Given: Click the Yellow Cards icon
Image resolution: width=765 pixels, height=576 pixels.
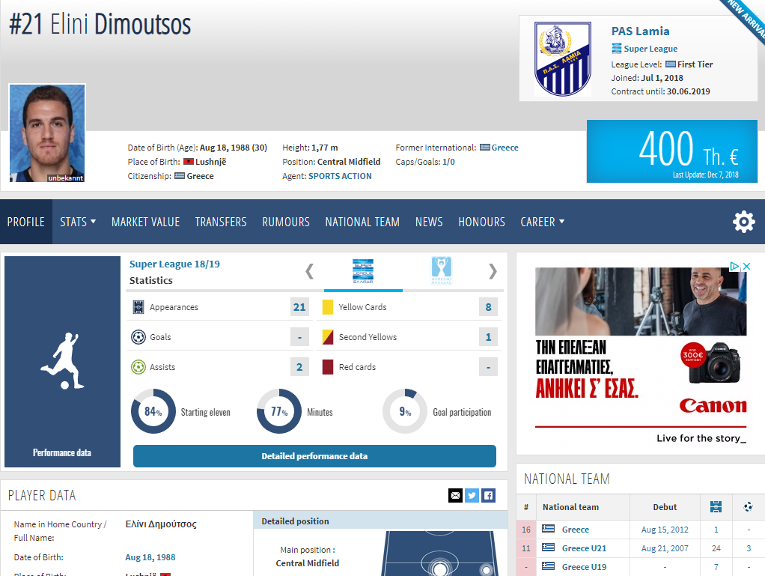Looking at the screenshot, I should pos(328,307).
